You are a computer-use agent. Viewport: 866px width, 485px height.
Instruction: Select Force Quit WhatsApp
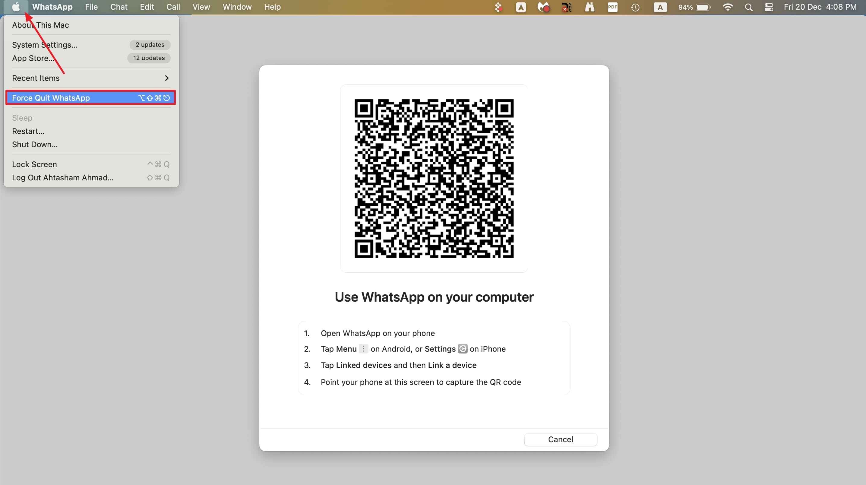tap(91, 98)
